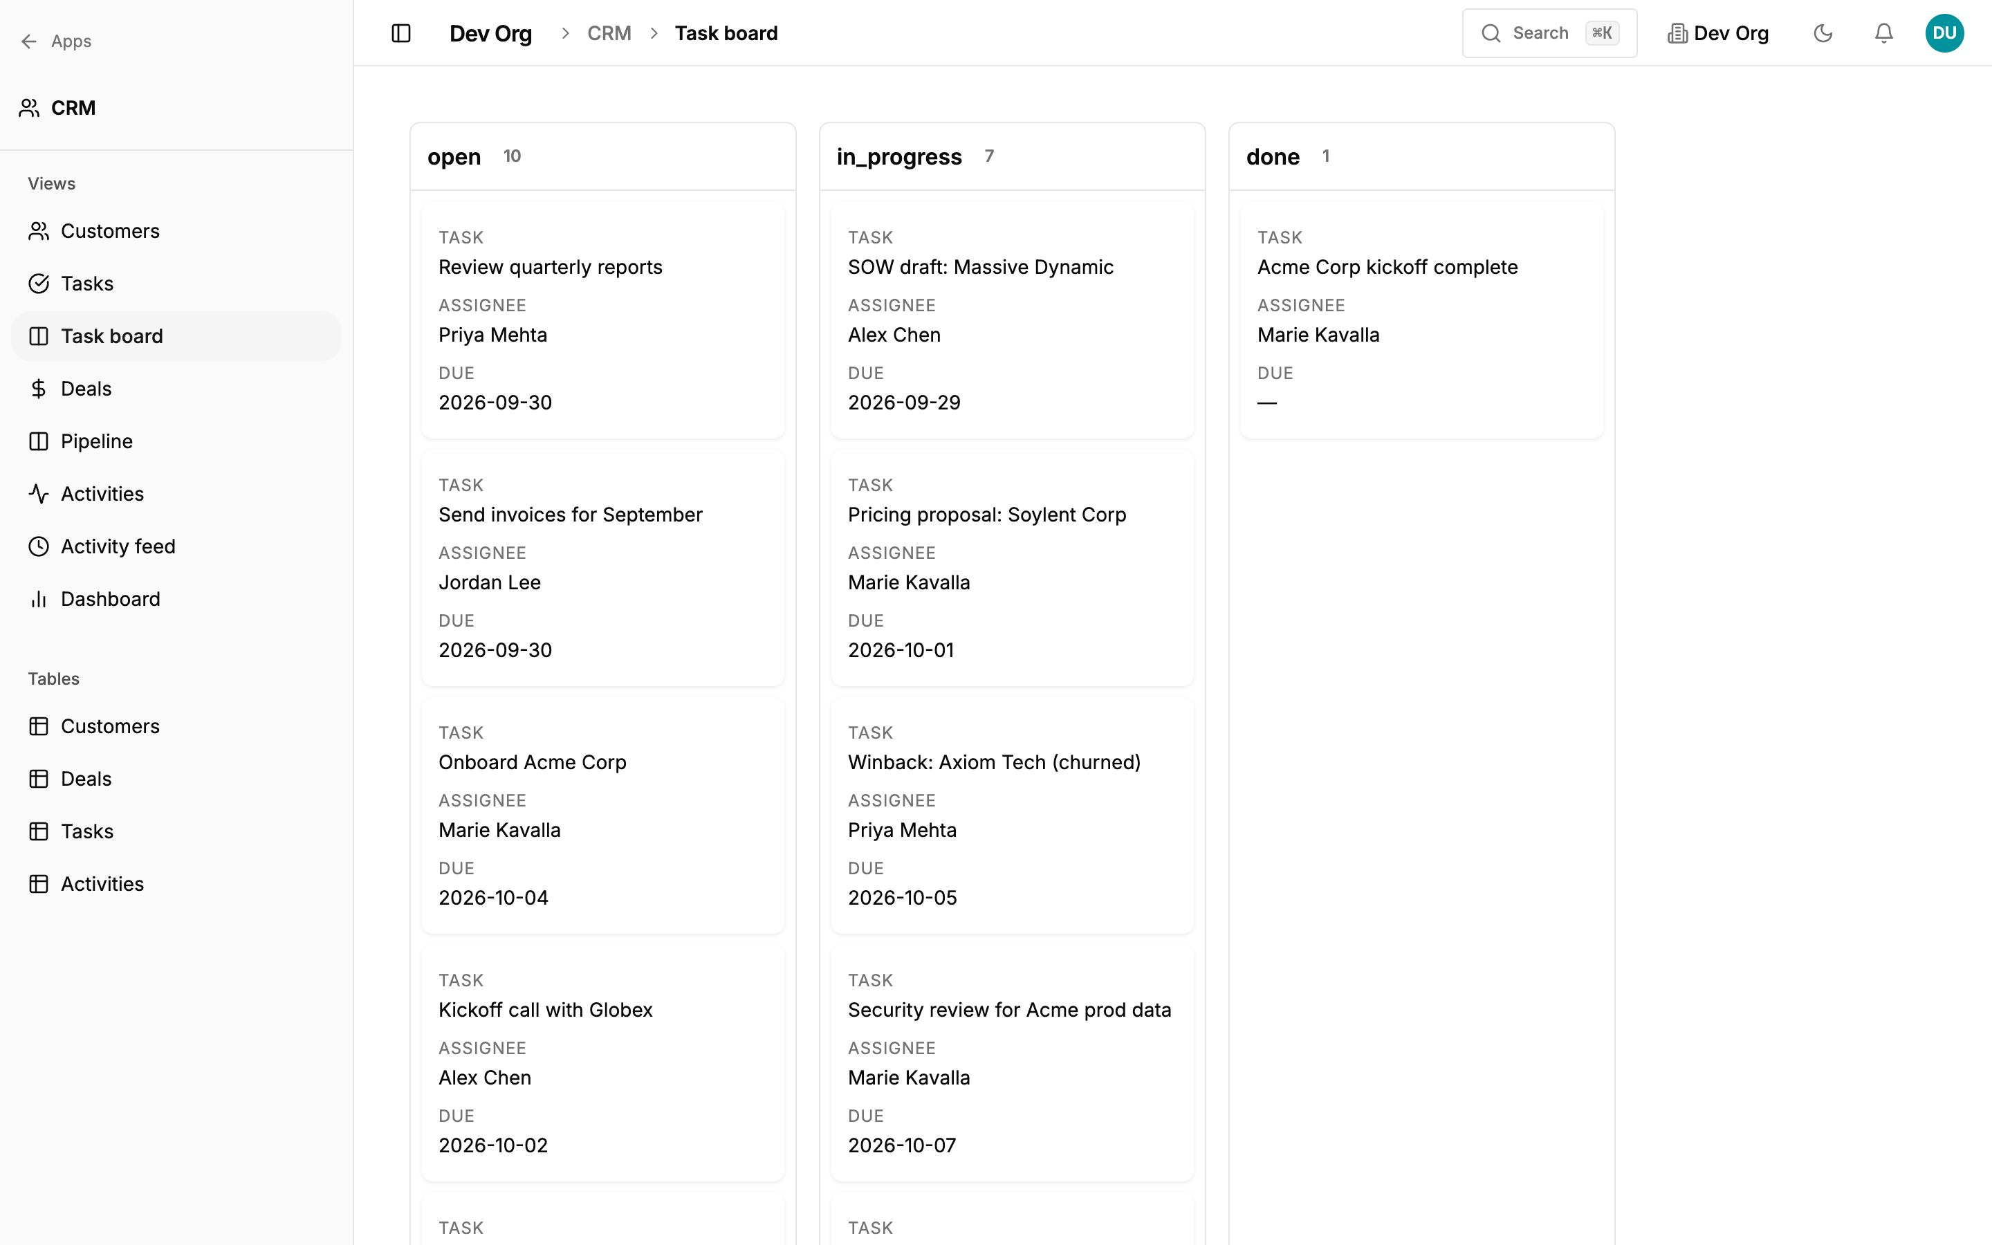The height and width of the screenshot is (1245, 1992).
Task: Go back to Apps
Action: click(x=56, y=41)
